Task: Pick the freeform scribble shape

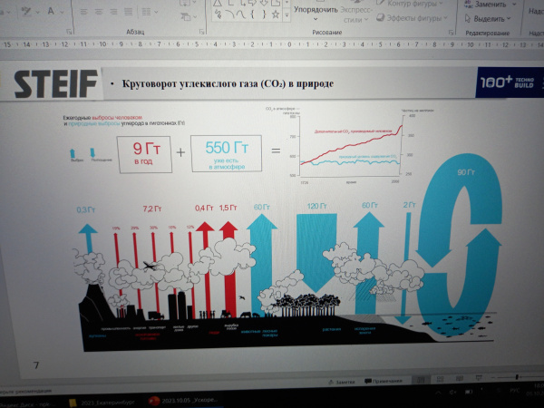Action: coord(218,15)
